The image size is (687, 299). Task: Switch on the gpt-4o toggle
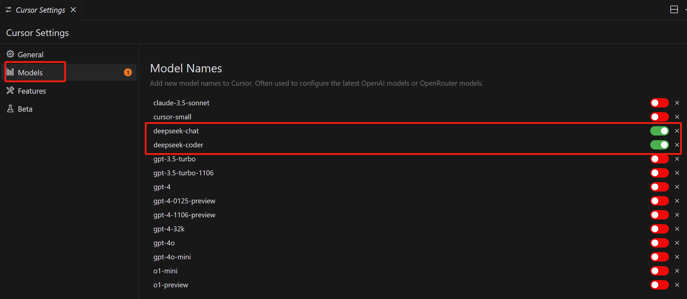click(x=659, y=243)
